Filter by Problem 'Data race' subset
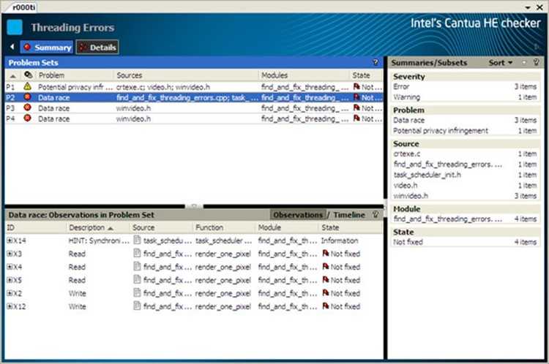The image size is (549, 364). coord(465,121)
